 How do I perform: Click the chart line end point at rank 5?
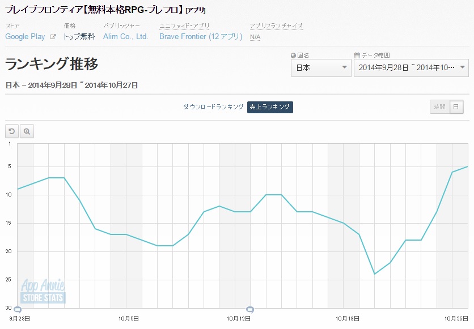click(467, 166)
